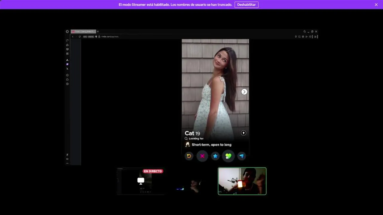Viewport: 383px width, 215px height.
Task: Open the EN DIRECTO screen share thumbnail
Action: [x=141, y=181]
